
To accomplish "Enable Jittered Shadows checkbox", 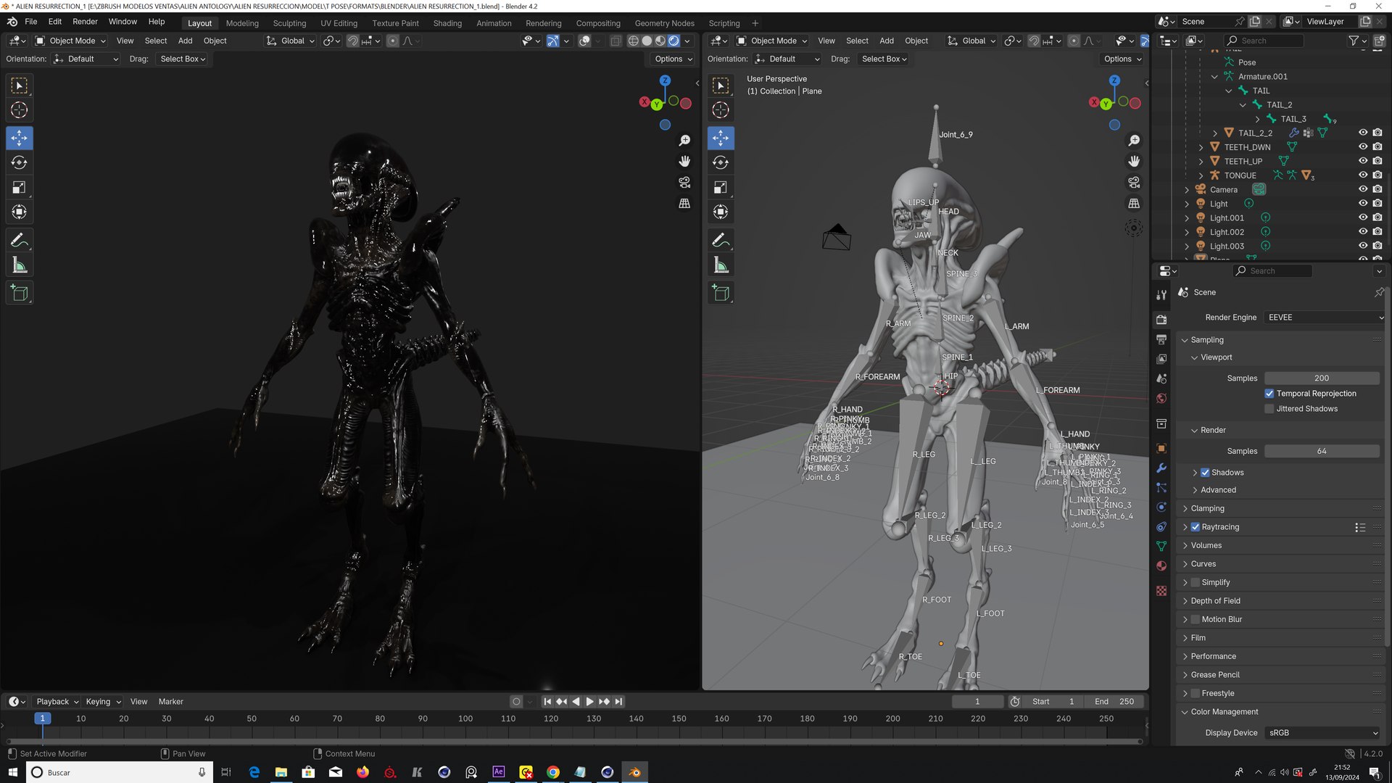I will pos(1269,409).
